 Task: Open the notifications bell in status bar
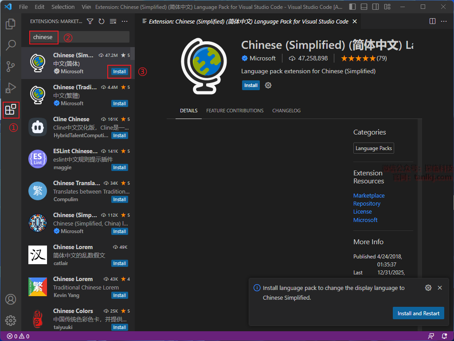(444, 336)
